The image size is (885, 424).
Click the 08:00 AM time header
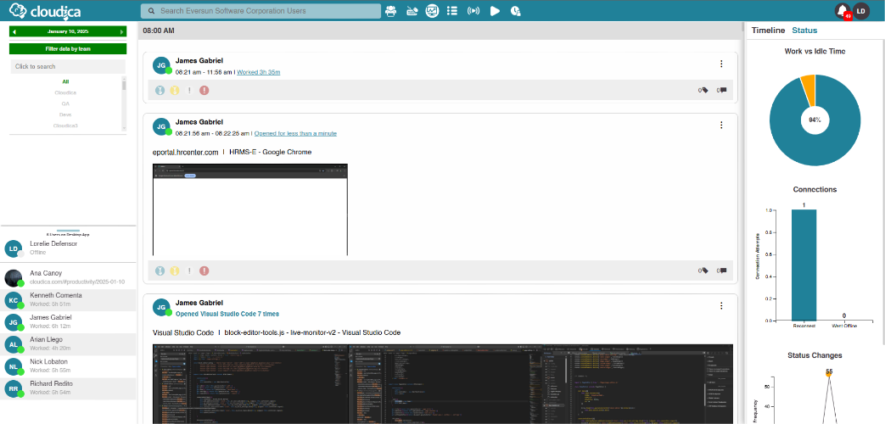[159, 31]
